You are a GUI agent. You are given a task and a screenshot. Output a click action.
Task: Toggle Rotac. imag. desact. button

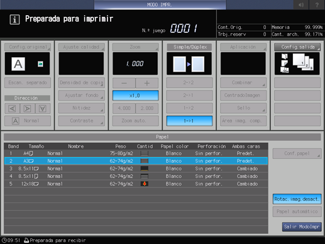tap(297, 199)
